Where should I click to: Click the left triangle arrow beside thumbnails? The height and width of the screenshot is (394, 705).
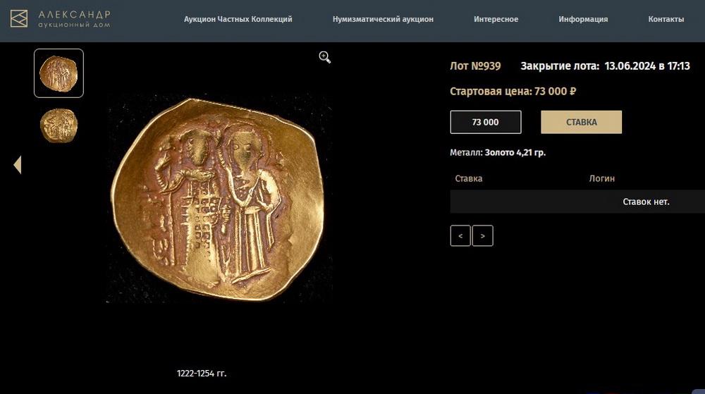[x=17, y=165]
